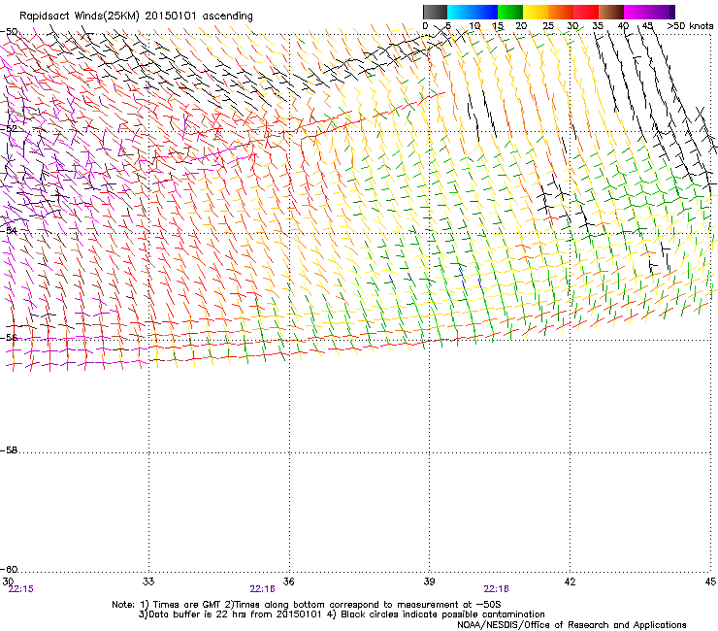Click the latitude label -58
The width and height of the screenshot is (718, 631).
point(9,450)
